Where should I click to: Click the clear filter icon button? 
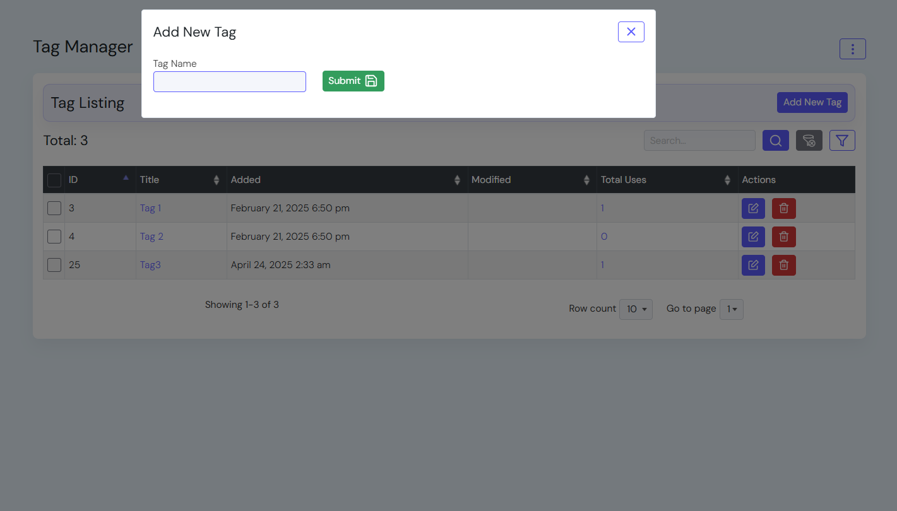pyautogui.click(x=809, y=141)
